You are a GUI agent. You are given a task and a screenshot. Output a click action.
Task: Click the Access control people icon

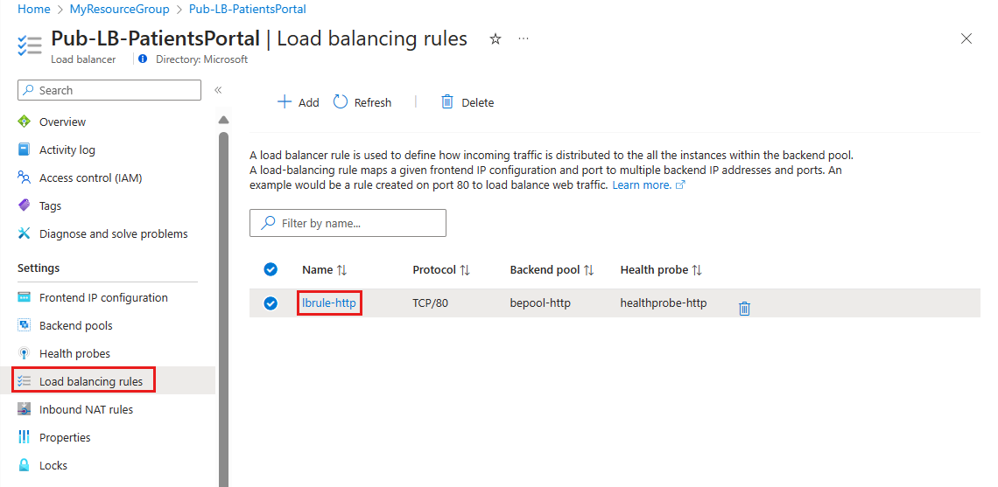[x=25, y=177]
